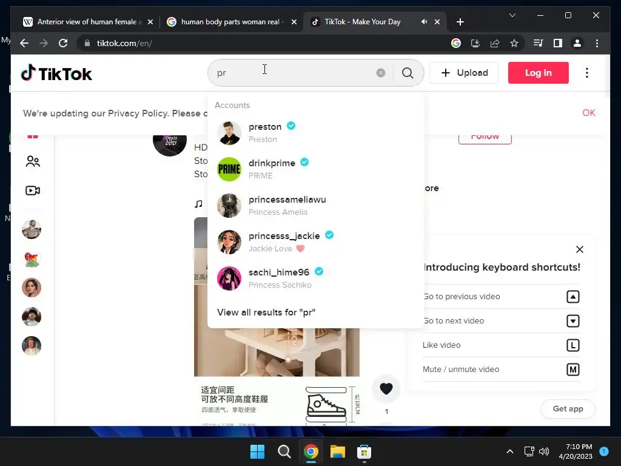Click the magnifier search button
621x466 pixels.
[408, 73]
